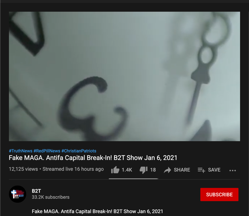Open the B2T channel name link
The height and width of the screenshot is (216, 249).
tap(37, 191)
